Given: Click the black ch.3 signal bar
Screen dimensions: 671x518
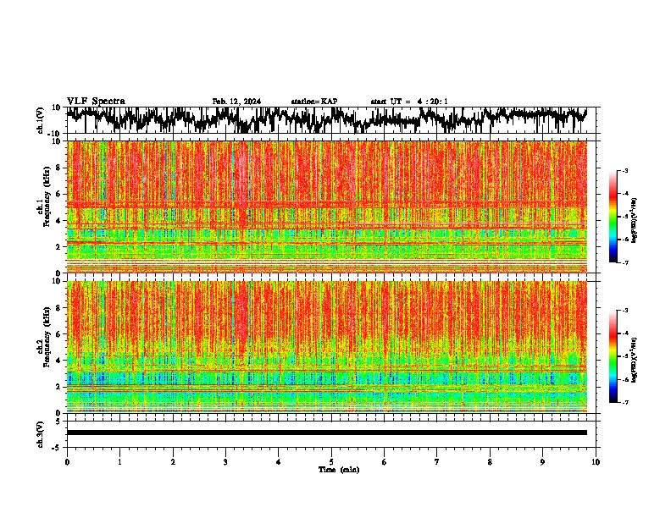Looking at the screenshot, I should (x=326, y=433).
